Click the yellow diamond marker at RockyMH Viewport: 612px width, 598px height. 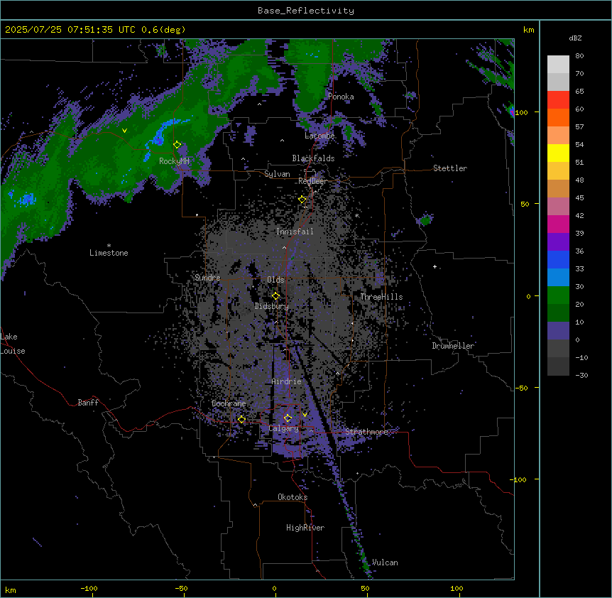177,145
